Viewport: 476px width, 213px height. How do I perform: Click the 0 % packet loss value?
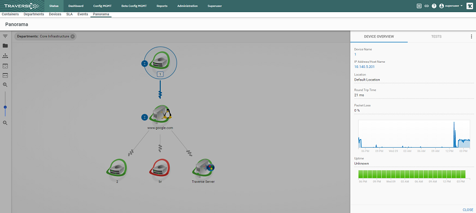pos(357,110)
